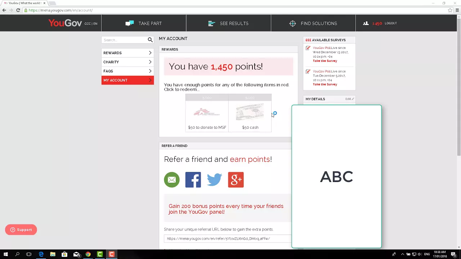Click the 10:38 AM clock in the taskbar
The image size is (461, 259).
click(x=440, y=254)
